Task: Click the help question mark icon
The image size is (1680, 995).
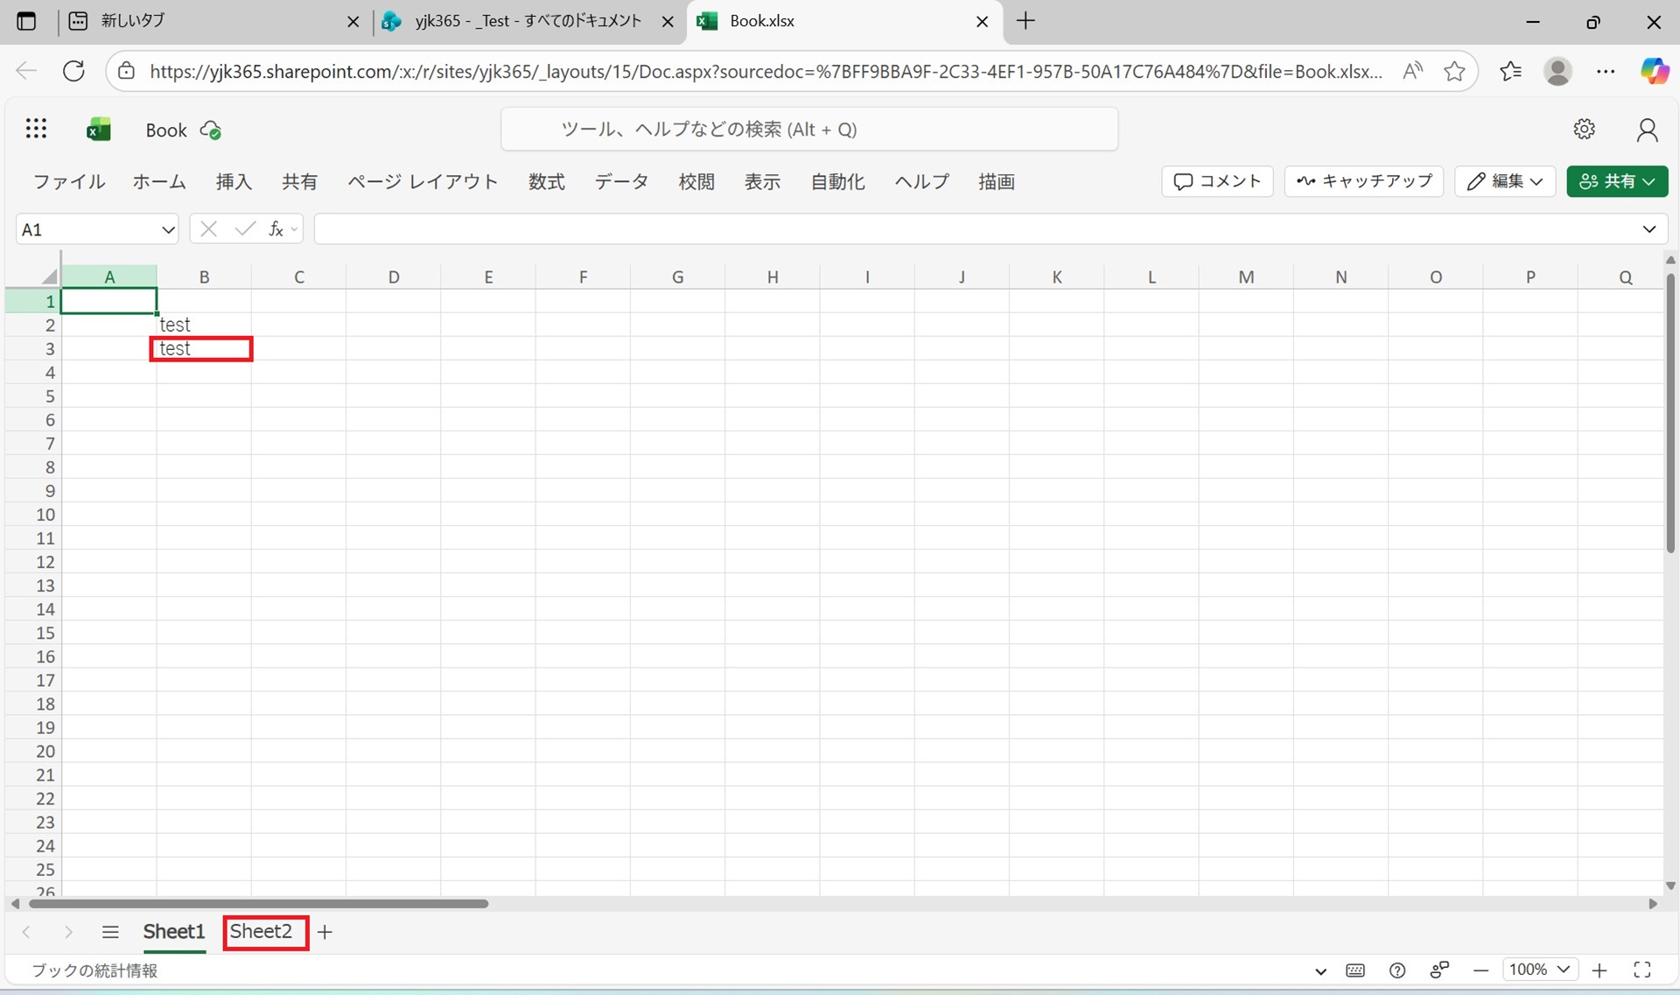Action: point(1397,970)
